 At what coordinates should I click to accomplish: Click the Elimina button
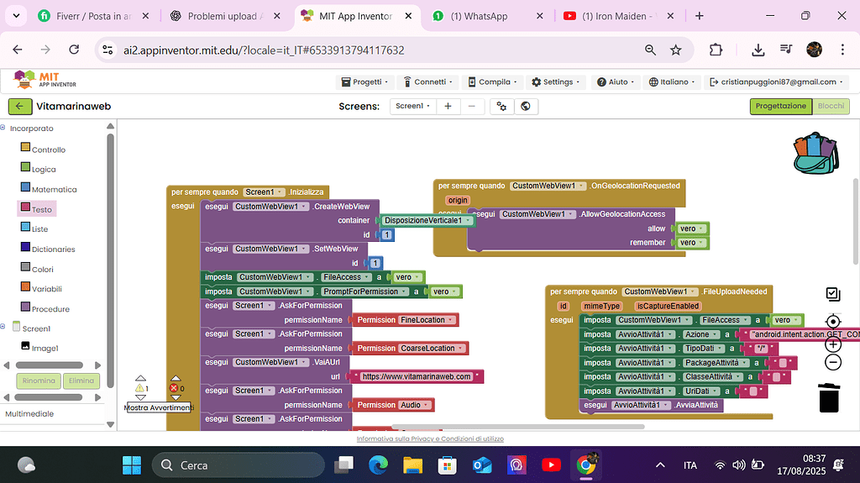click(81, 381)
